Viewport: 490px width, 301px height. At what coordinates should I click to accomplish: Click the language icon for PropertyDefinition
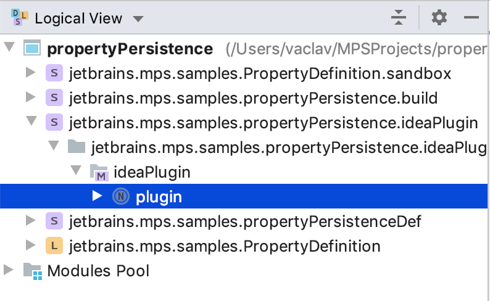coord(54,245)
